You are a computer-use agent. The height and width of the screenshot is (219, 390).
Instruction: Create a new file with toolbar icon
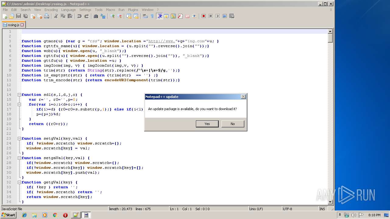pyautogui.click(x=5, y=16)
